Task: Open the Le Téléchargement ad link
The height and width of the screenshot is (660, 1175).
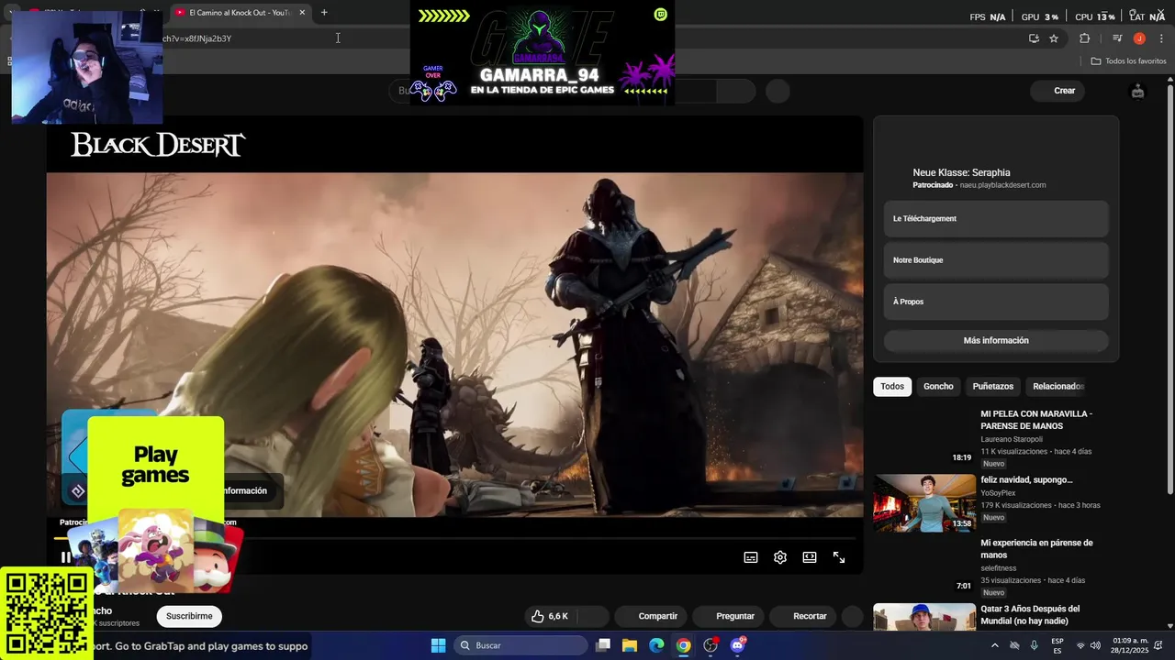Action: point(996,219)
